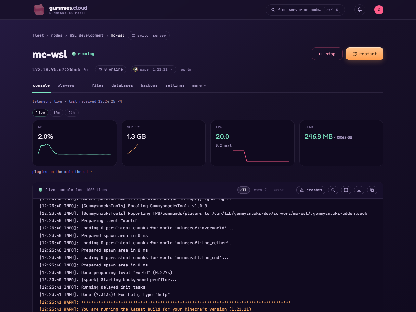Select the 10m telemetry range
The image size is (416, 312).
[57, 113]
